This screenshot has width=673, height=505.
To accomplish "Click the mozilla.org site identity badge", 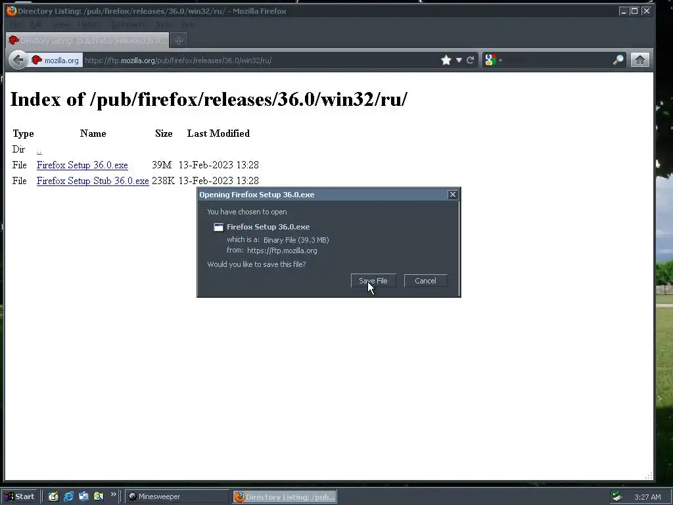I will click(x=55, y=60).
